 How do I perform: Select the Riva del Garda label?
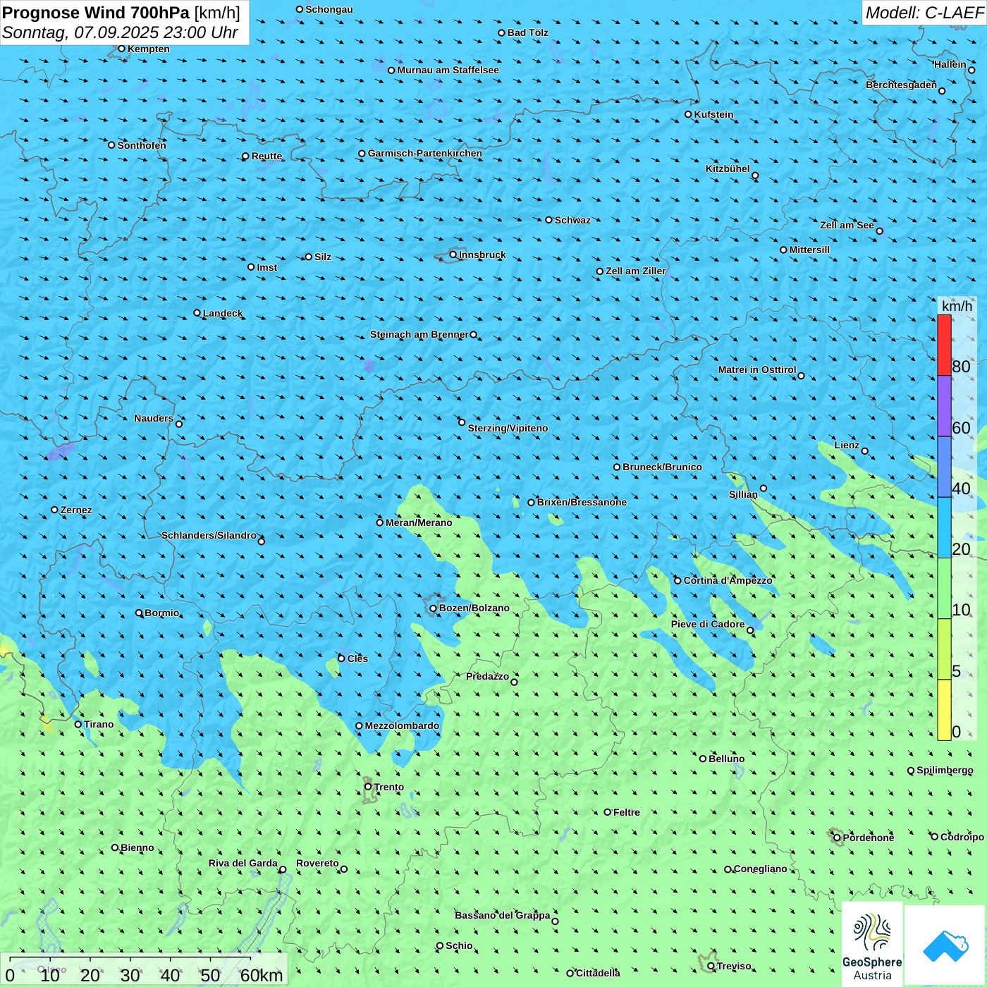tap(243, 863)
